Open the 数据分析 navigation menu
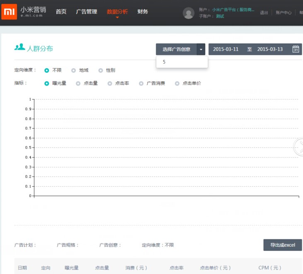The width and height of the screenshot is (303, 274). (117, 12)
